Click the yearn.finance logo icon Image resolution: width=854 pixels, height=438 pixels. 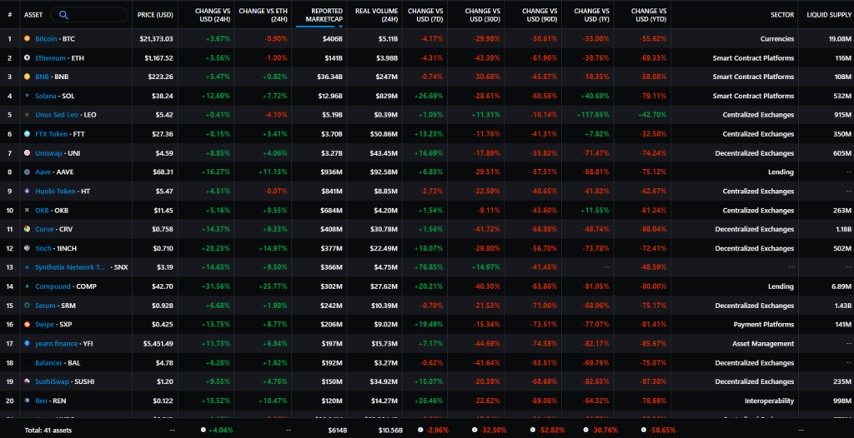click(x=28, y=343)
